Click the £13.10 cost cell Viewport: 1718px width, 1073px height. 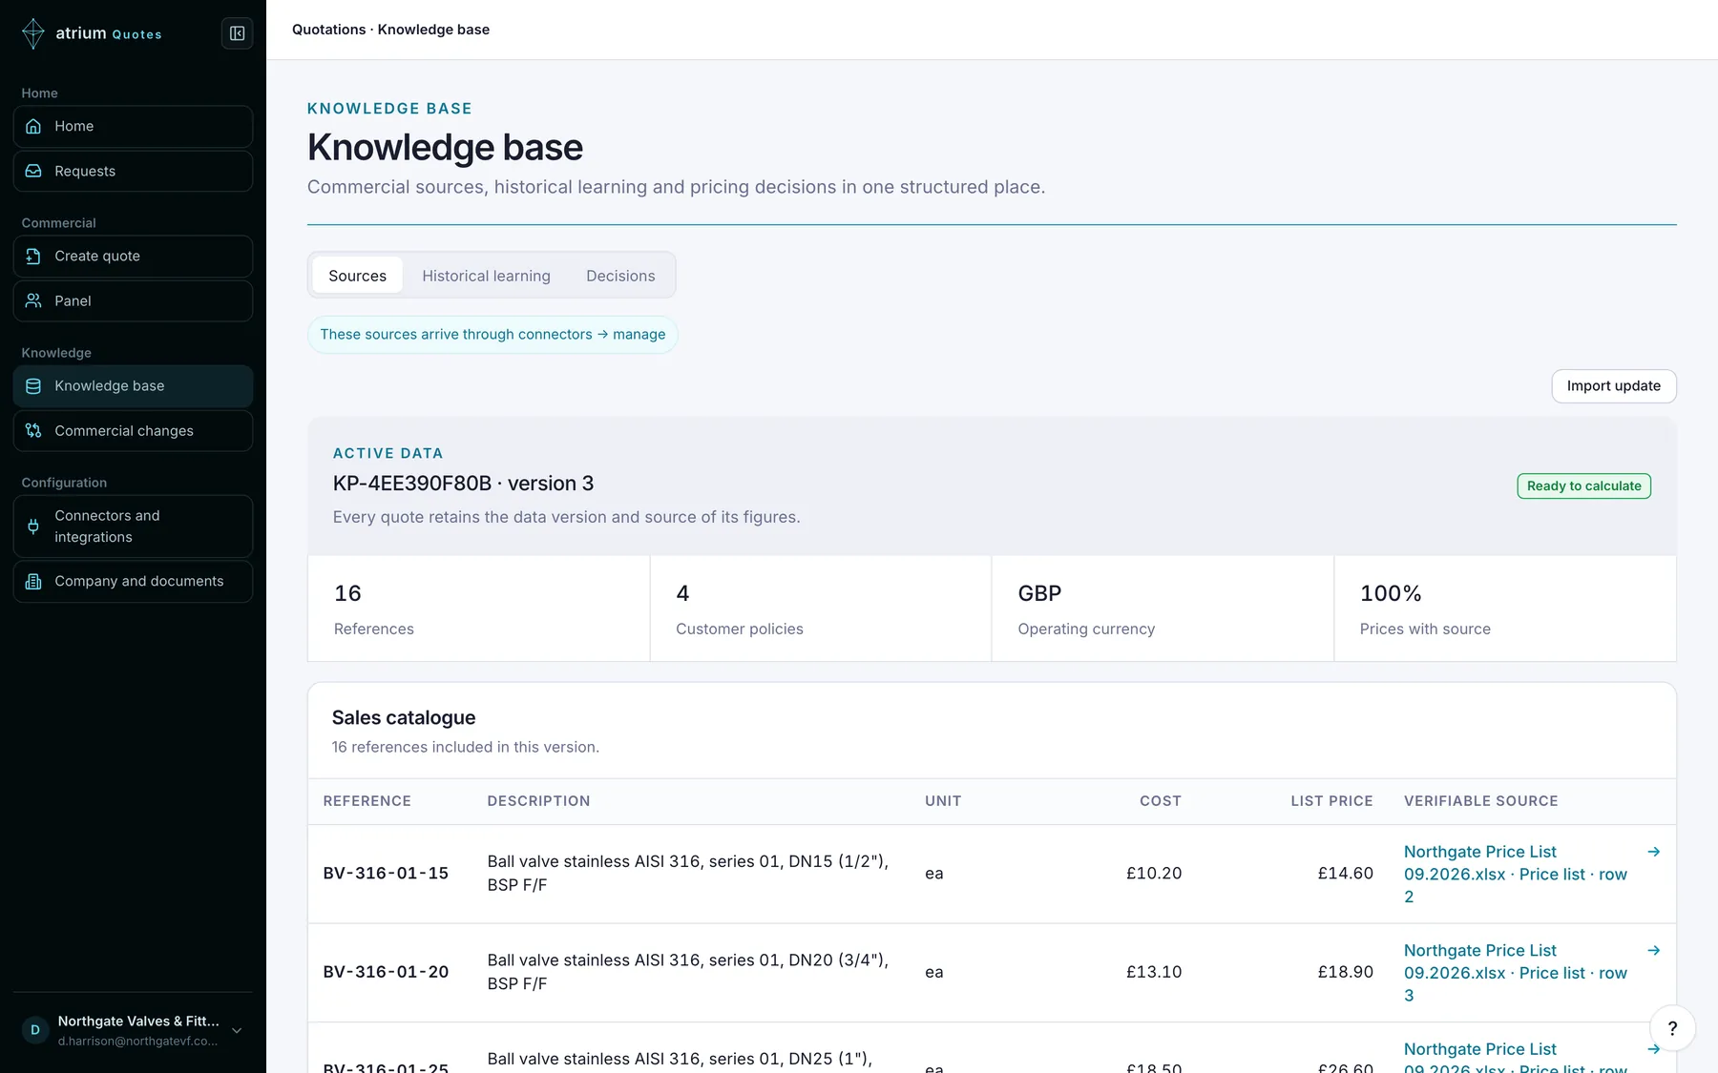point(1153,972)
